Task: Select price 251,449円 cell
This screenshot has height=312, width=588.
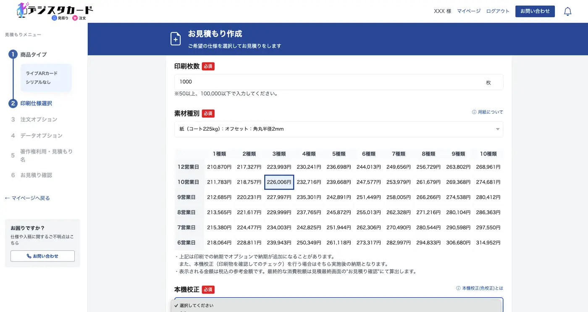Action: point(368,197)
